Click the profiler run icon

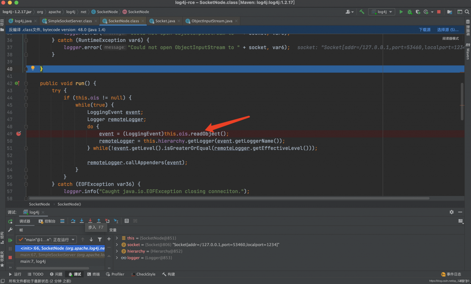click(426, 12)
